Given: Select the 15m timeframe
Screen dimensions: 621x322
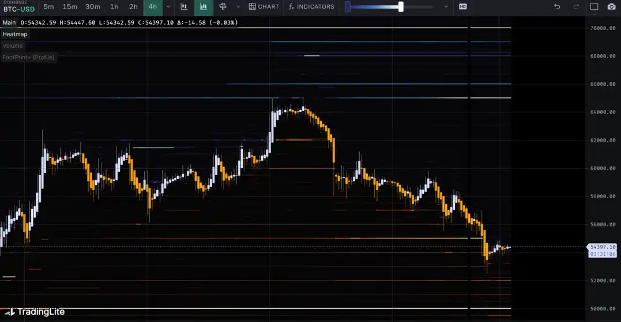Looking at the screenshot, I should click(70, 7).
